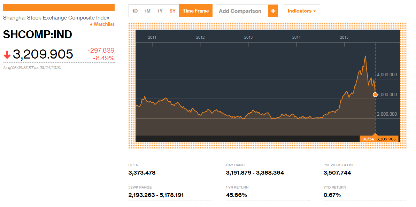Click the red down arrow beside the price
416x207 pixels.
click(7, 55)
